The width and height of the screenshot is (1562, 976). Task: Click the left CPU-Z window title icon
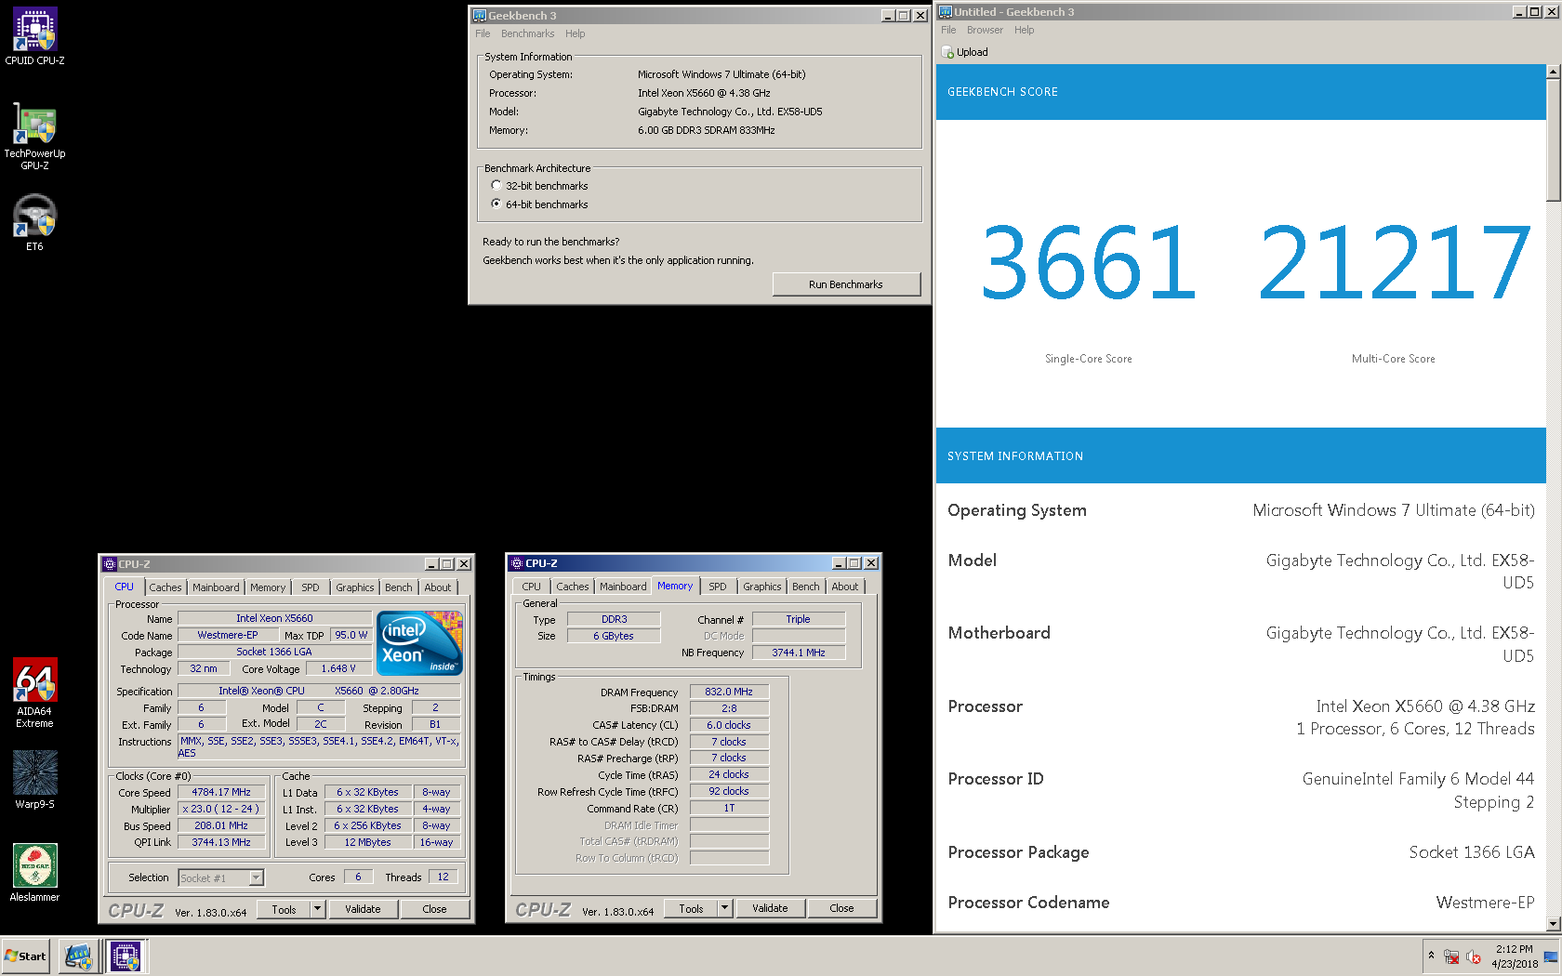point(110,564)
